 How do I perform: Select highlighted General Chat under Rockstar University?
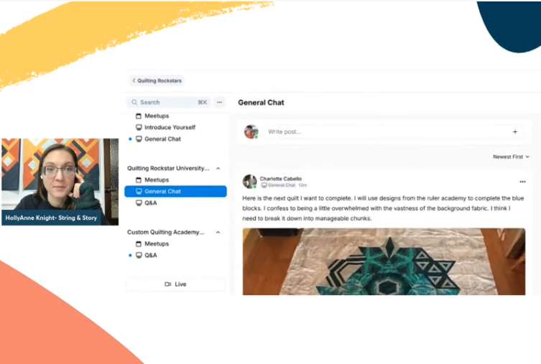point(175,191)
